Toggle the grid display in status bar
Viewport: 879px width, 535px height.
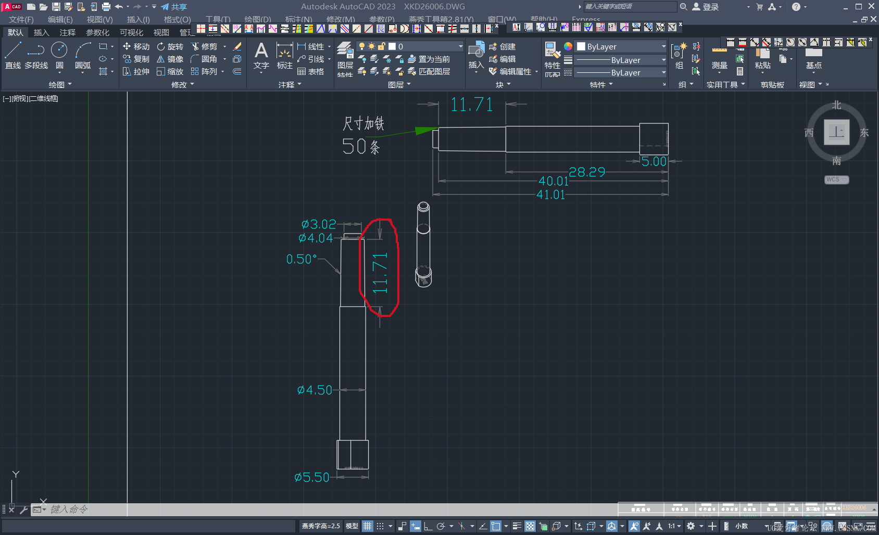pos(368,526)
